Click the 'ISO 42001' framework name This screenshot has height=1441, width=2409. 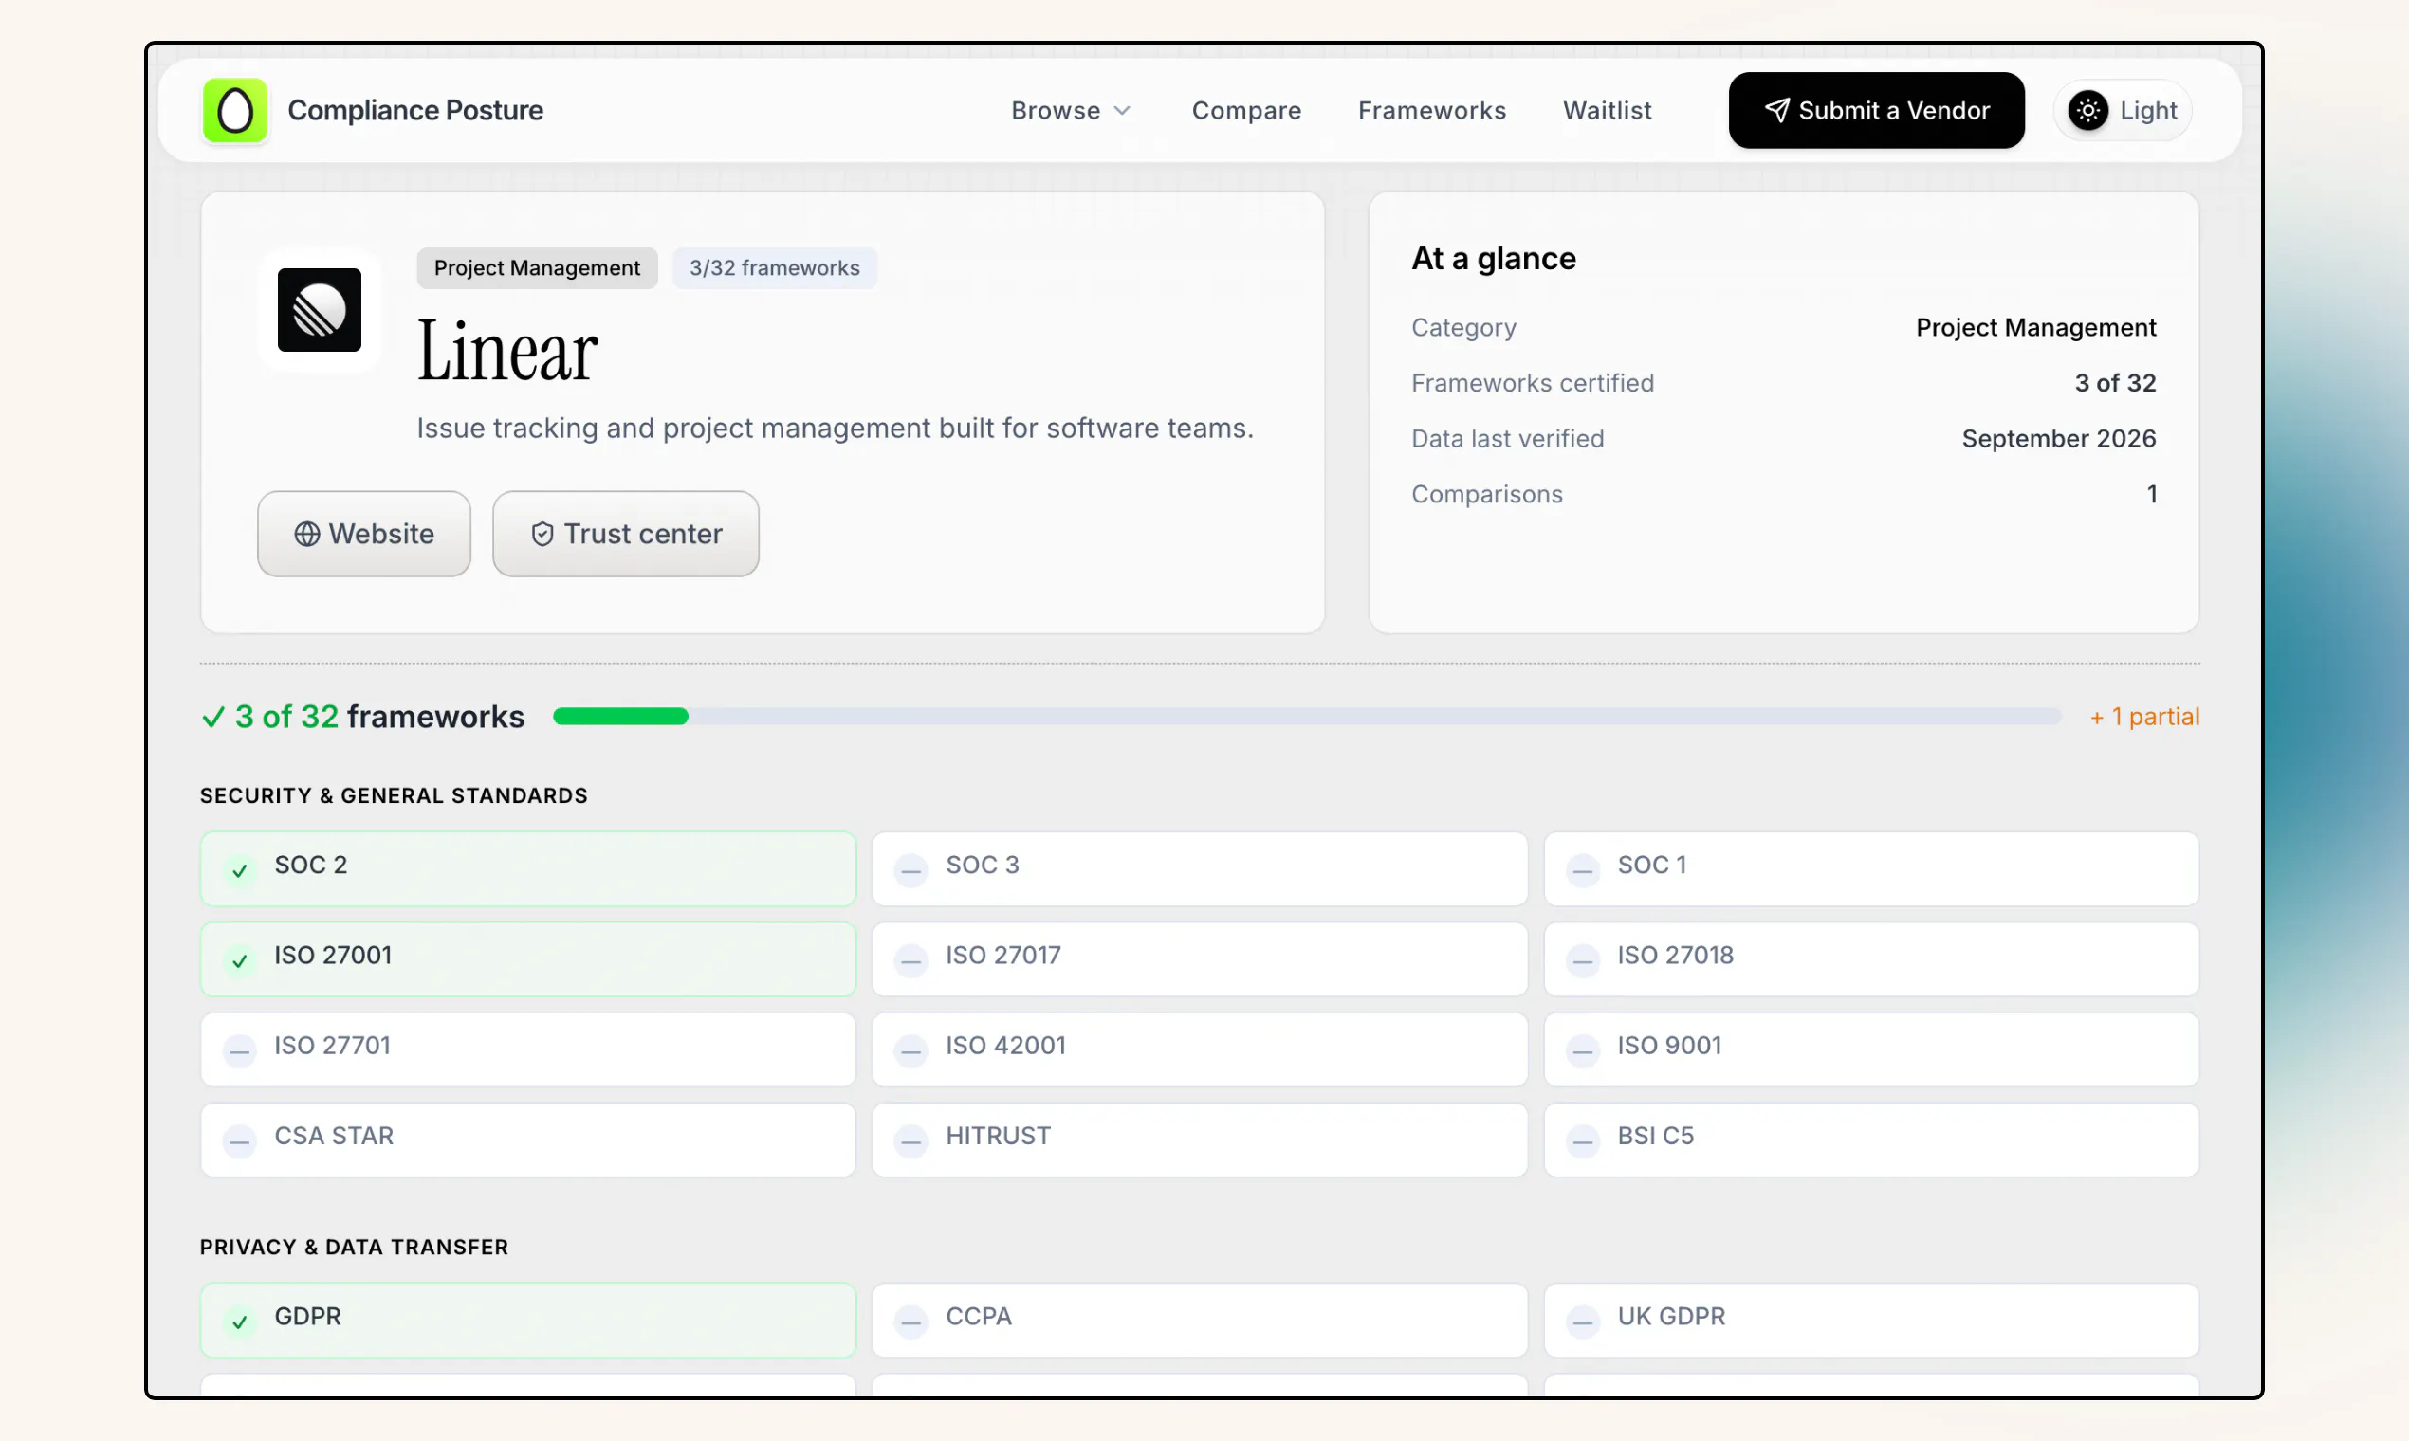click(x=1005, y=1046)
